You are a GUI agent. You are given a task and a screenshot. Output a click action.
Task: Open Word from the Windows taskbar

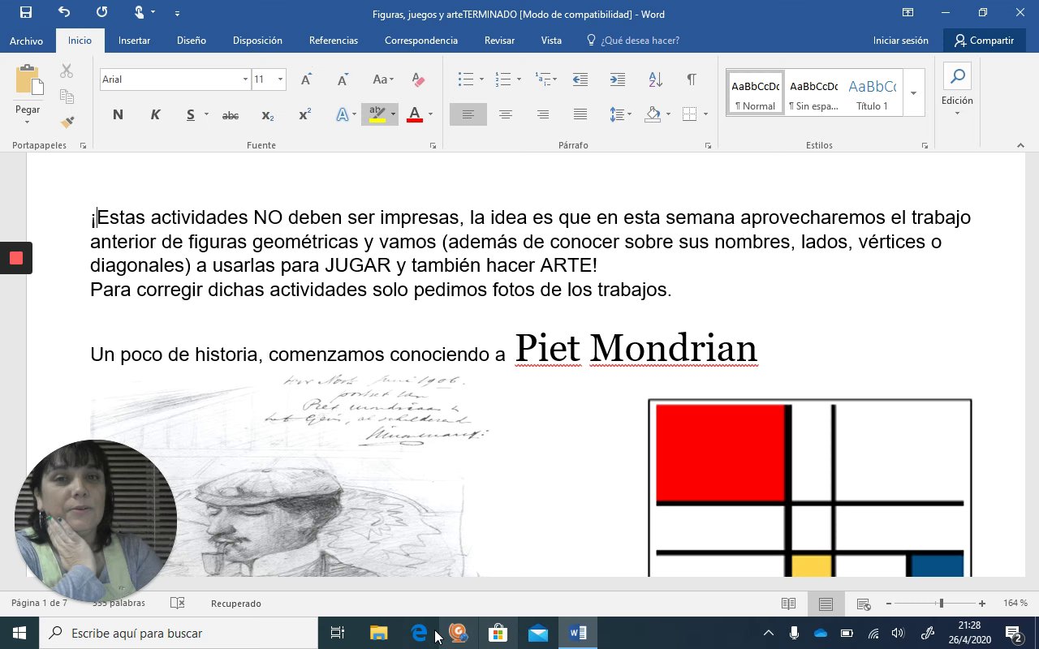[578, 633]
